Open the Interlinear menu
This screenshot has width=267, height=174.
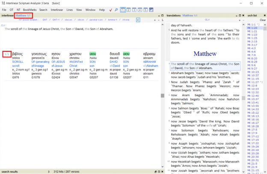pos(57,10)
